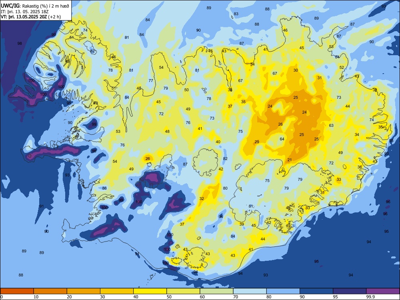
Task: Click the '39' humidity value on the map
Action: (x=242, y=224)
